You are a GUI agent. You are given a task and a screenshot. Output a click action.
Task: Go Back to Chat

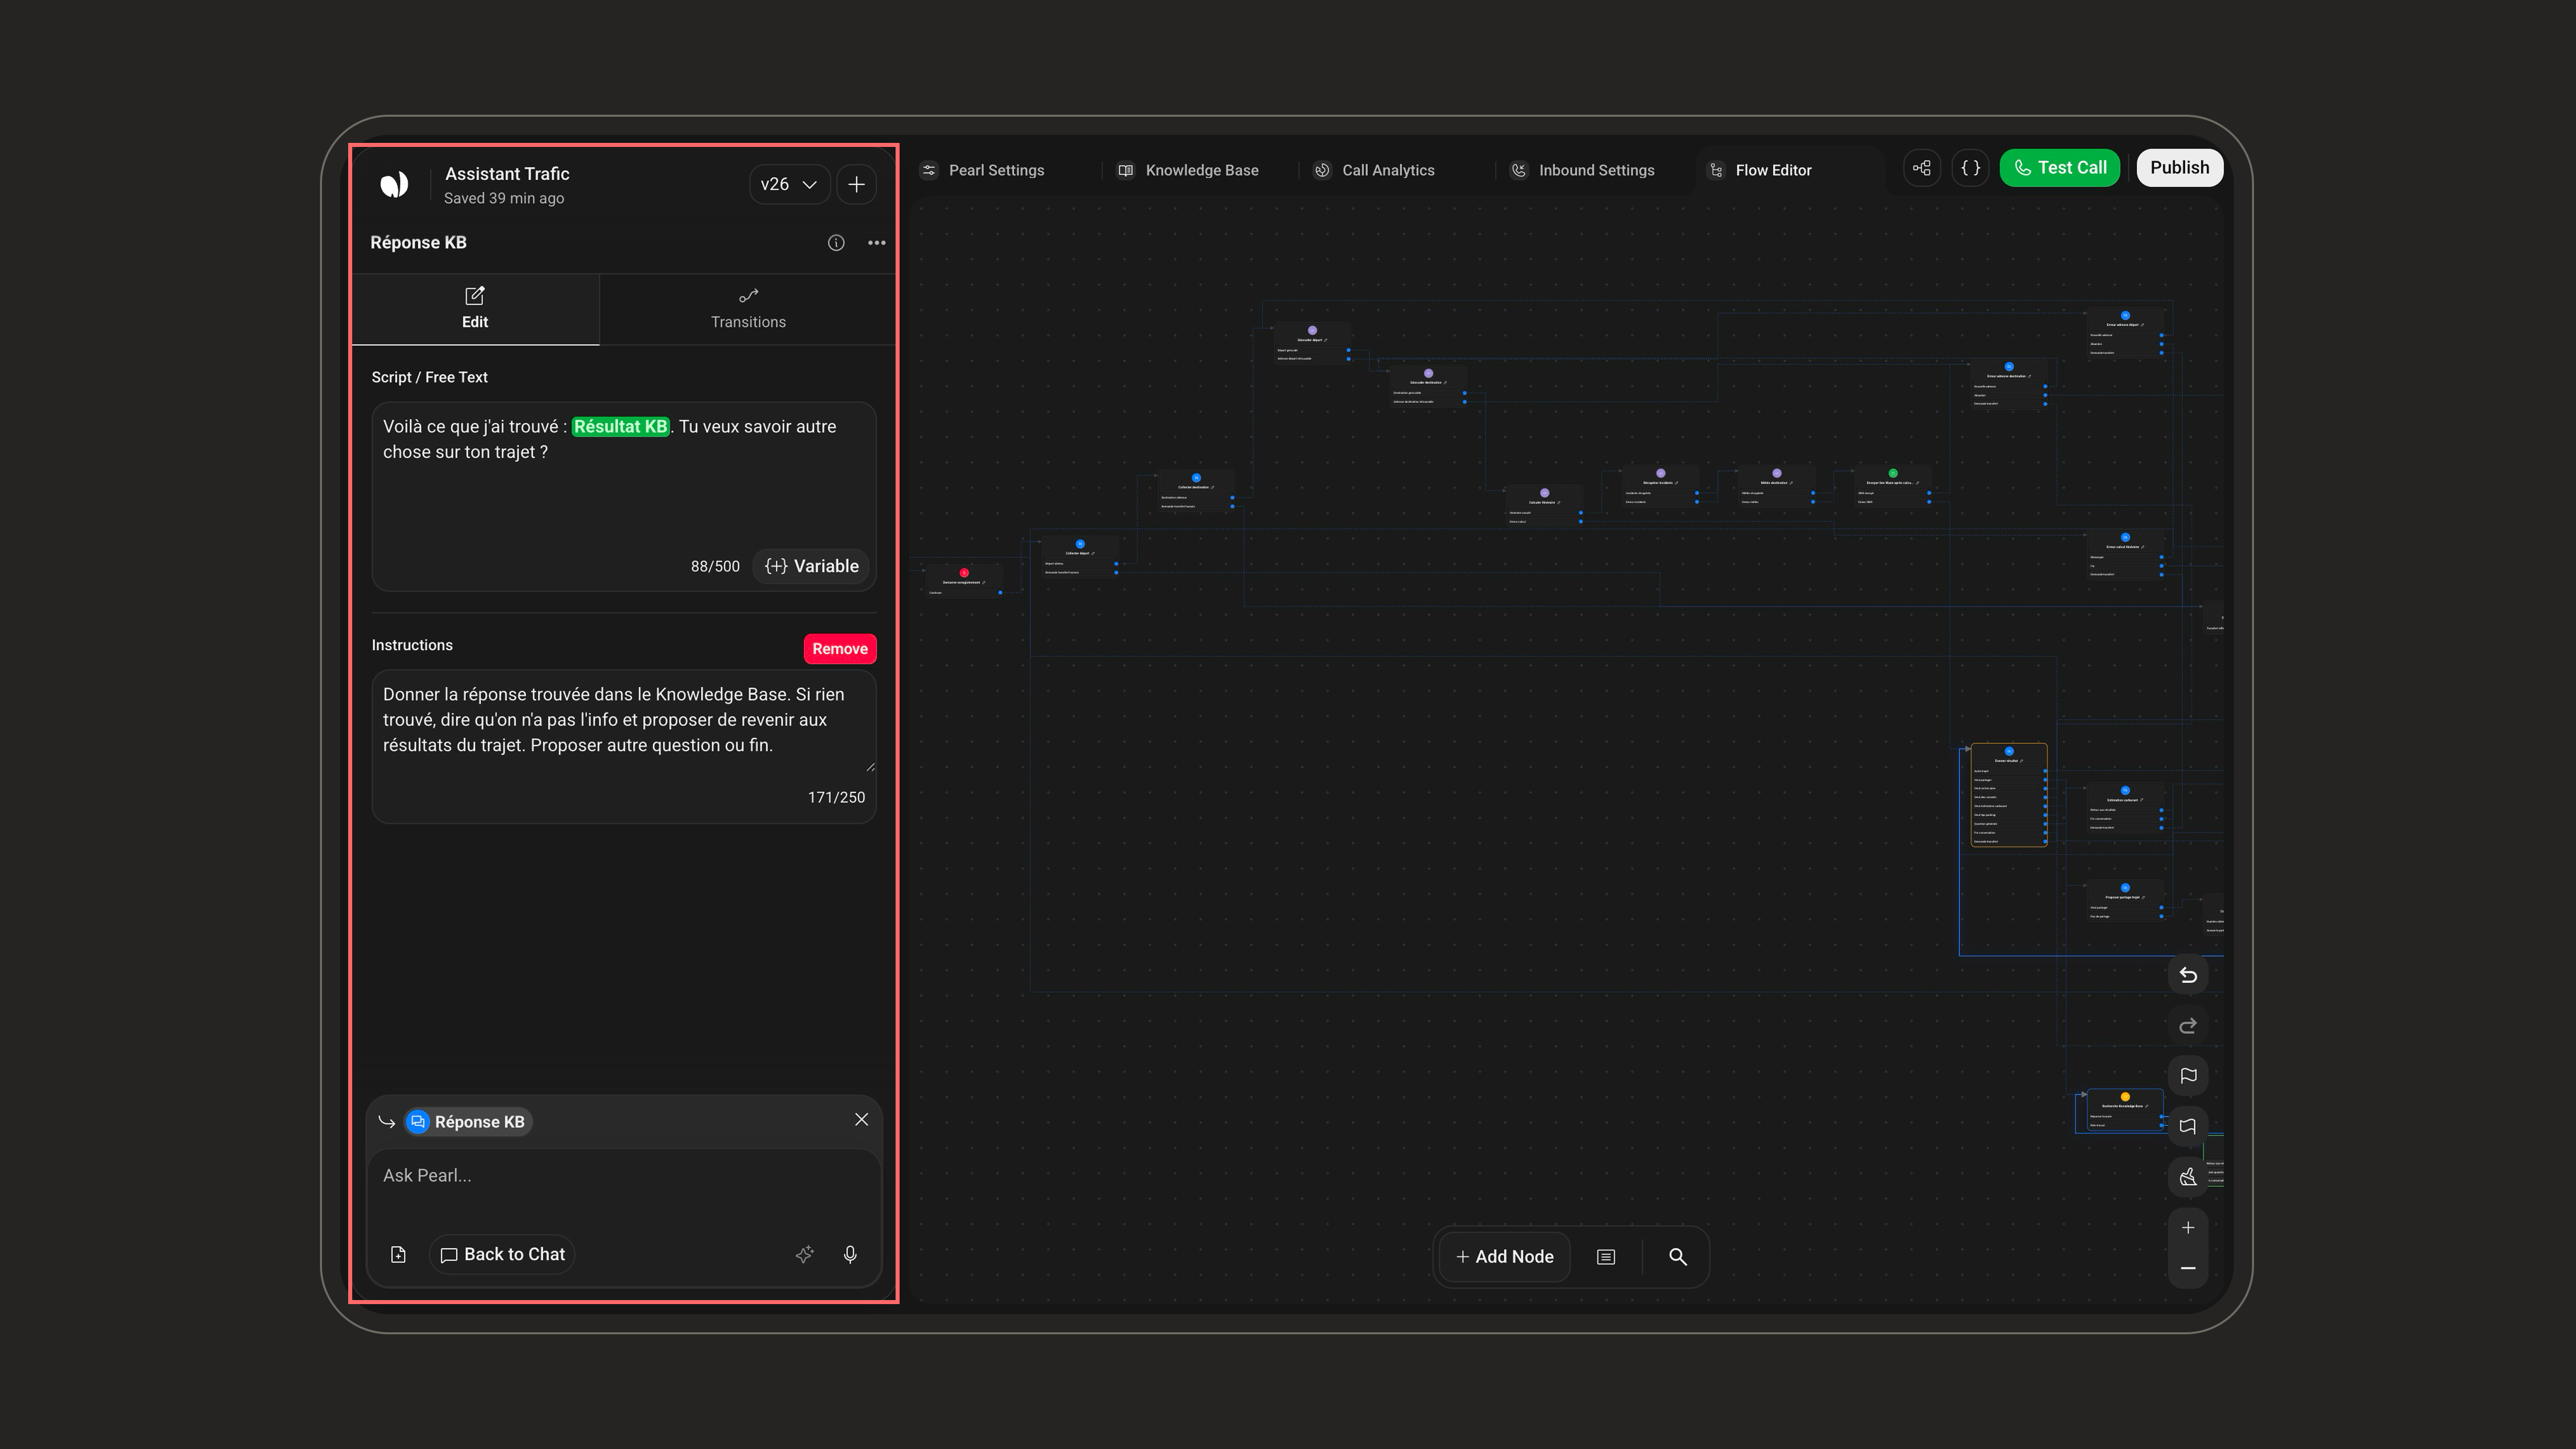pyautogui.click(x=502, y=1255)
